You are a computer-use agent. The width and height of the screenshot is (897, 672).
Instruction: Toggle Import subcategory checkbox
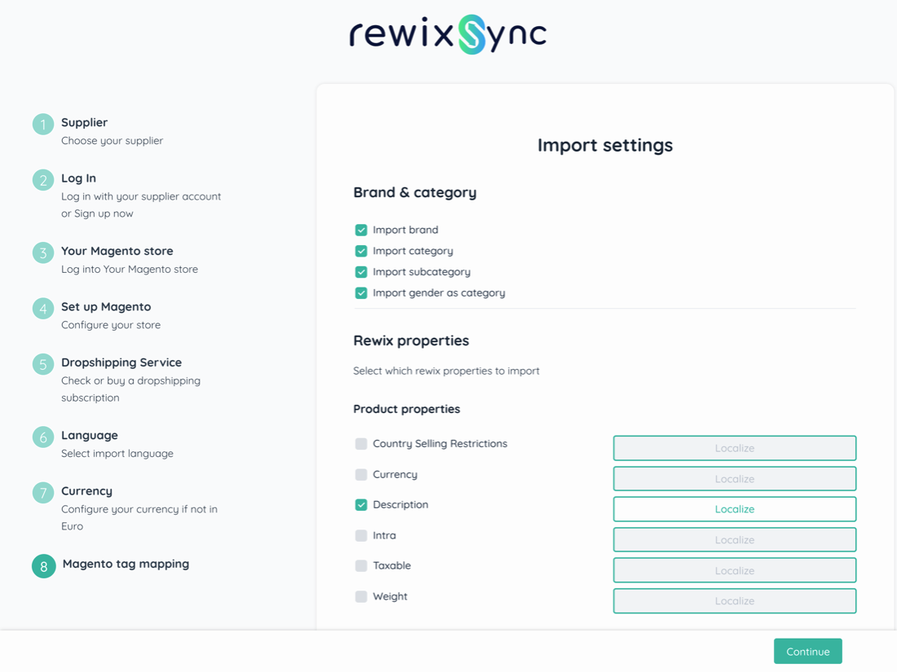click(361, 272)
